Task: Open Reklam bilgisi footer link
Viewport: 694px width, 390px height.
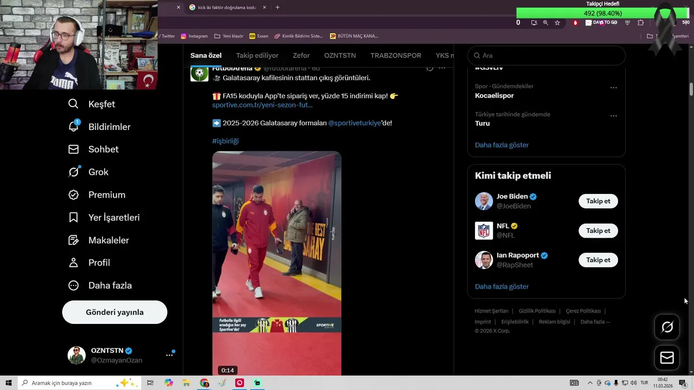Action: [555, 322]
